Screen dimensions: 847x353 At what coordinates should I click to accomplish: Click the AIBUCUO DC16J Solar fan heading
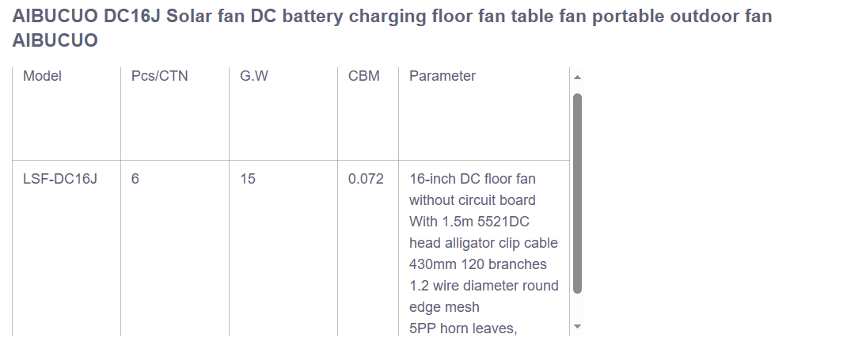coord(392,28)
